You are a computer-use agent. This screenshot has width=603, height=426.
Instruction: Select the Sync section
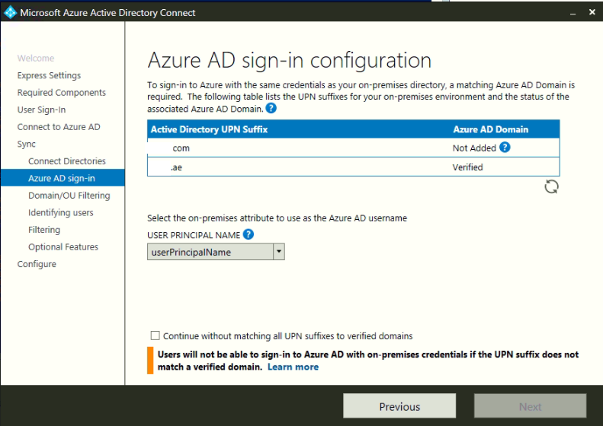point(26,145)
